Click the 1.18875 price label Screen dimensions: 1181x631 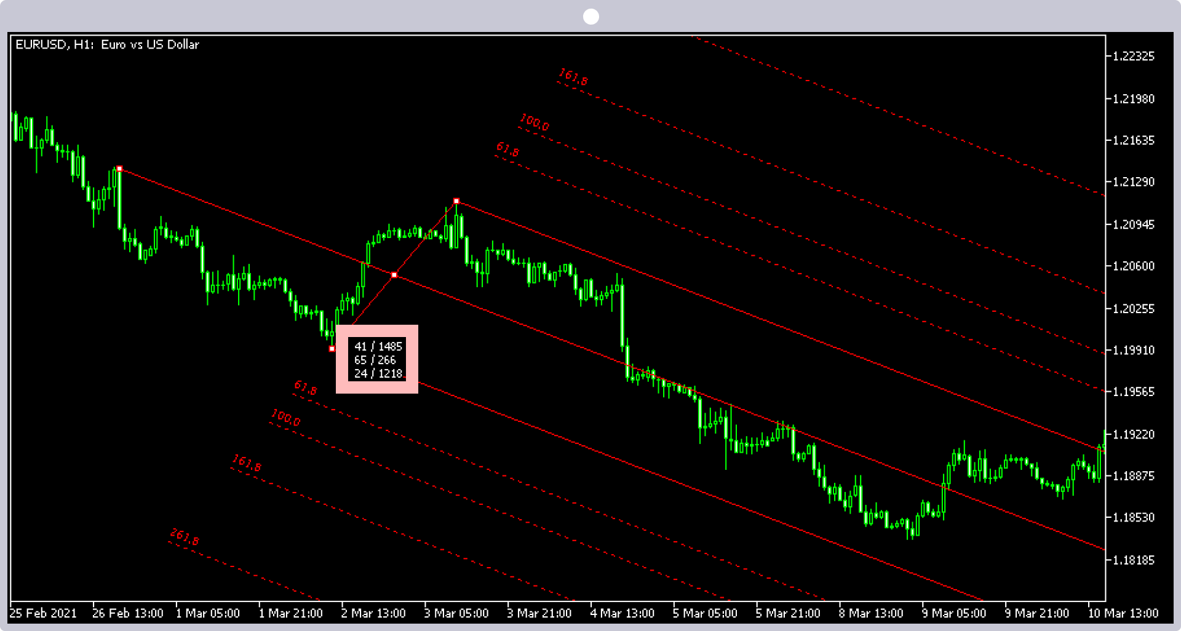point(1134,476)
